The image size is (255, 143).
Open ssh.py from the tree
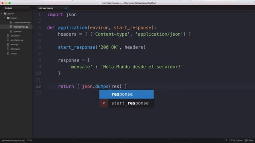coord(14,53)
